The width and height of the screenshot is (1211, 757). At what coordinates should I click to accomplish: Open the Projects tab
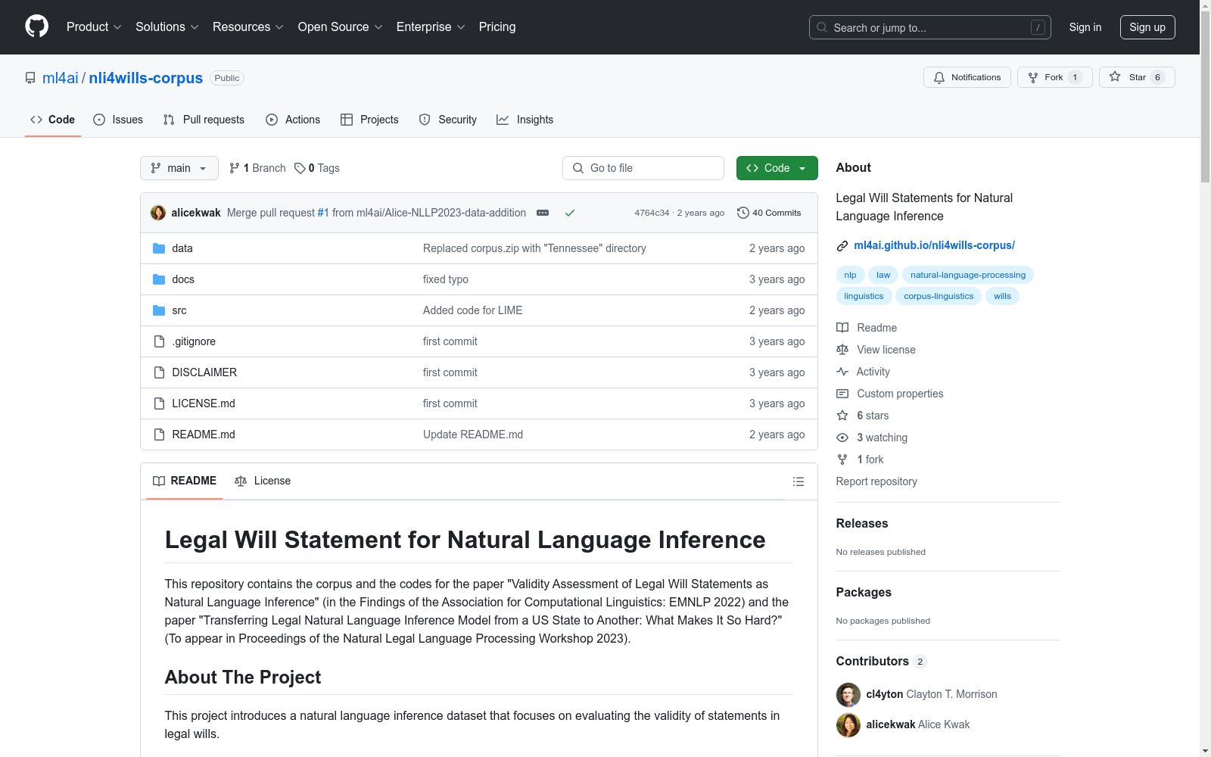369,120
